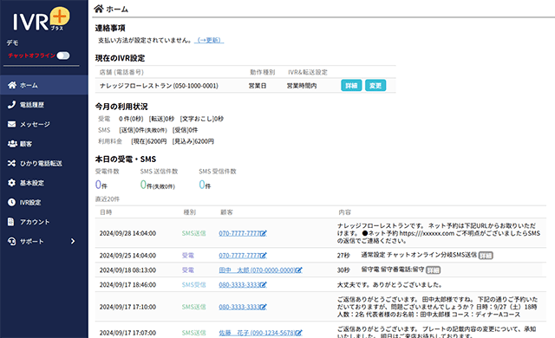The height and width of the screenshot is (338, 555).
Task: Click edit icon beside 070-7777-7777 on 09/28 row
Action: click(264, 233)
